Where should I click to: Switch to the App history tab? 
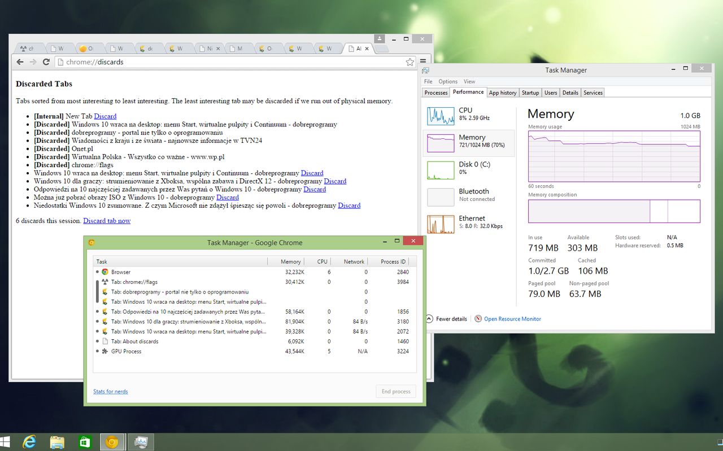pyautogui.click(x=502, y=93)
